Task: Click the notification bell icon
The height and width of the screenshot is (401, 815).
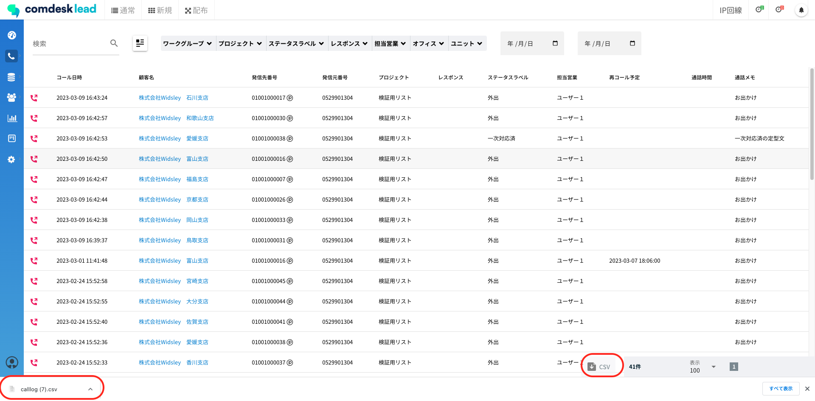Action: pyautogui.click(x=801, y=10)
